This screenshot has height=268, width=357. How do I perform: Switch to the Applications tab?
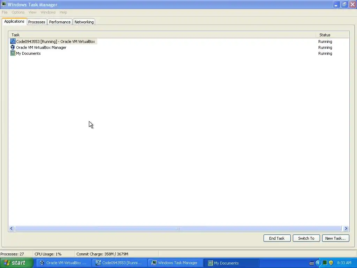click(14, 21)
